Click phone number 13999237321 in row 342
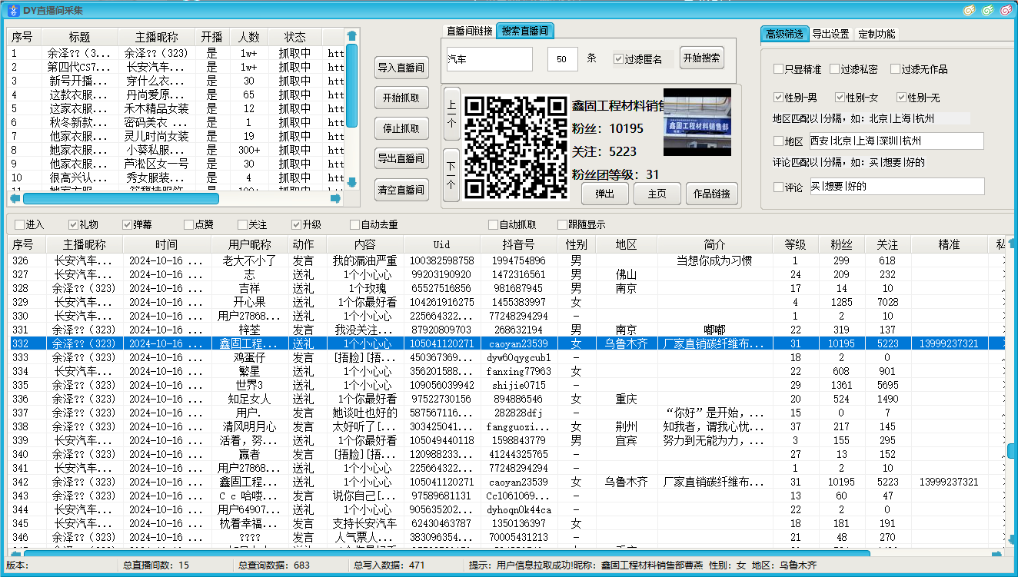Image resolution: width=1018 pixels, height=577 pixels. 949,482
